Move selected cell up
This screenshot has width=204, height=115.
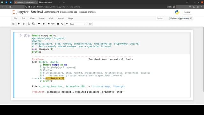[39, 24]
